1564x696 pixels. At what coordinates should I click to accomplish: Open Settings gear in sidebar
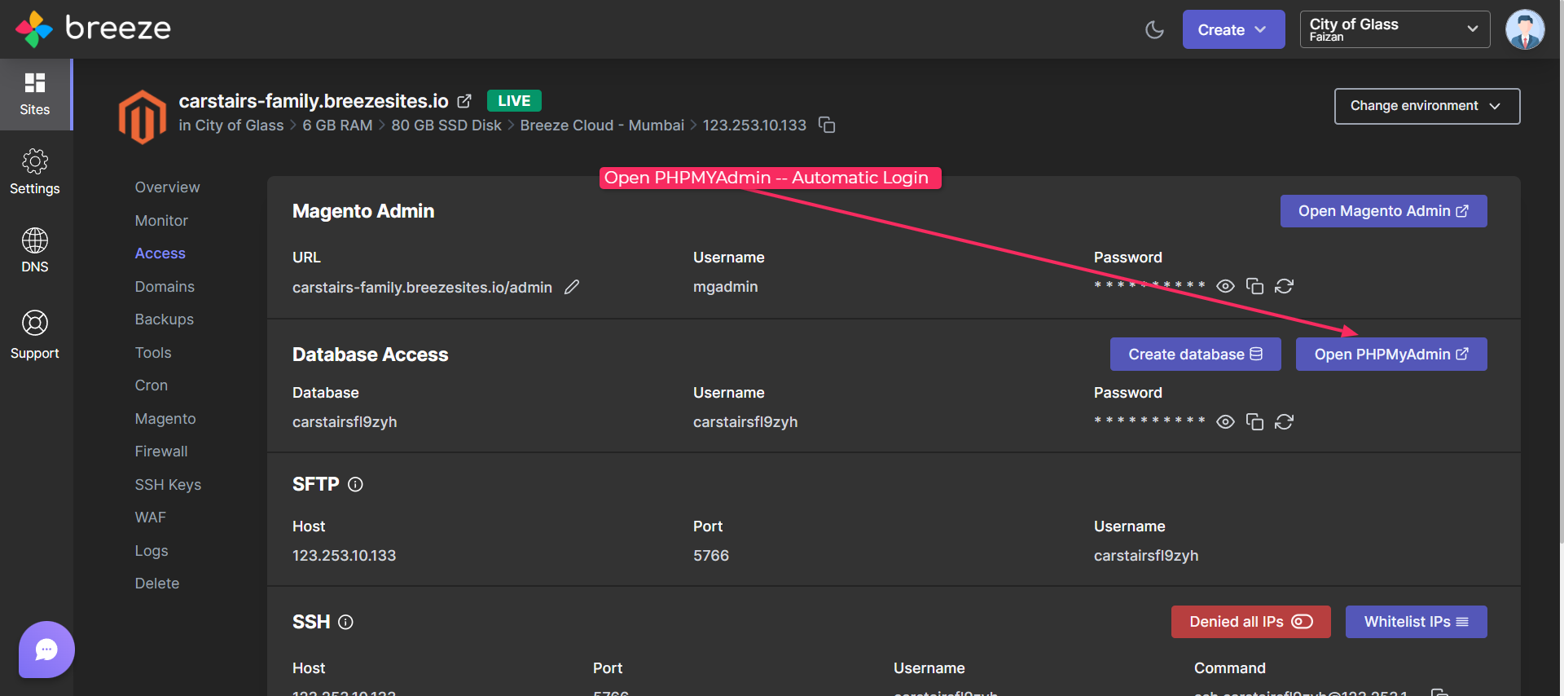tap(35, 172)
